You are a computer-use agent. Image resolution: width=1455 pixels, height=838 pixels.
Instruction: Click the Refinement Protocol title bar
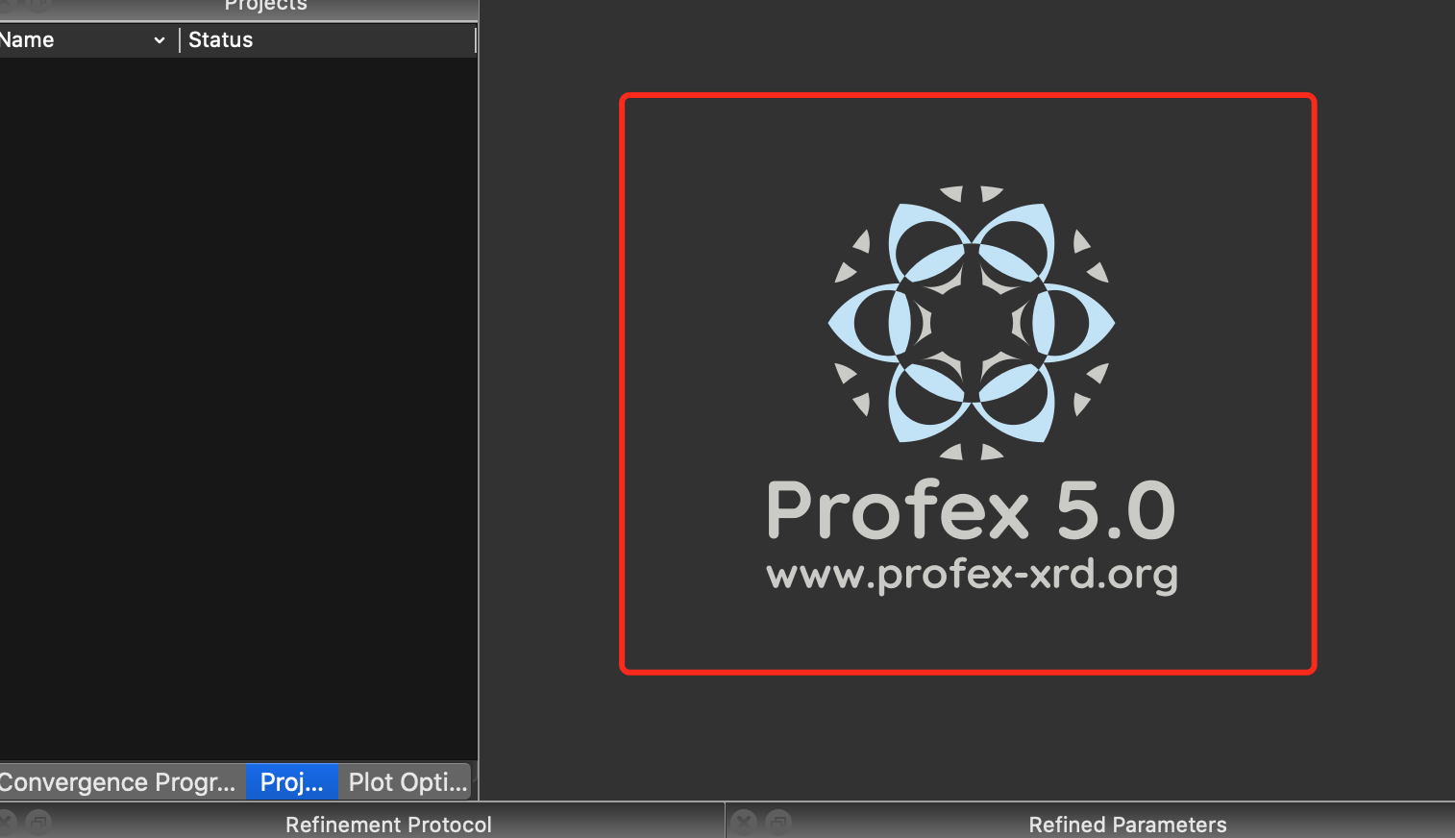[x=388, y=825]
